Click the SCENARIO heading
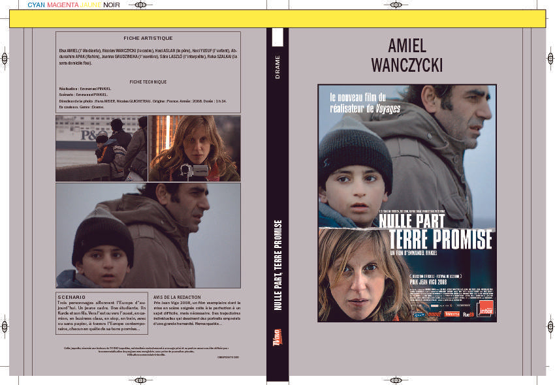This screenshot has height=385, width=555. 72,298
